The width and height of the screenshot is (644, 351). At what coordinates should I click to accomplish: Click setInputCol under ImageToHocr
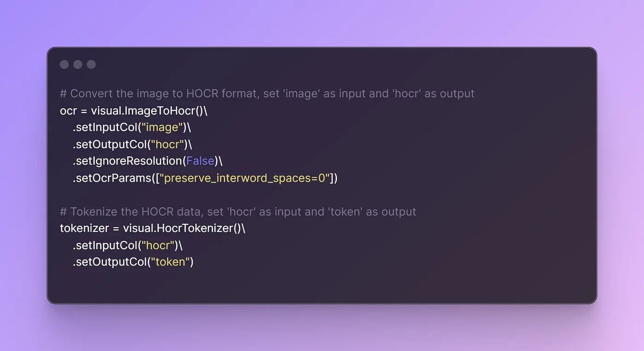pyautogui.click(x=105, y=127)
